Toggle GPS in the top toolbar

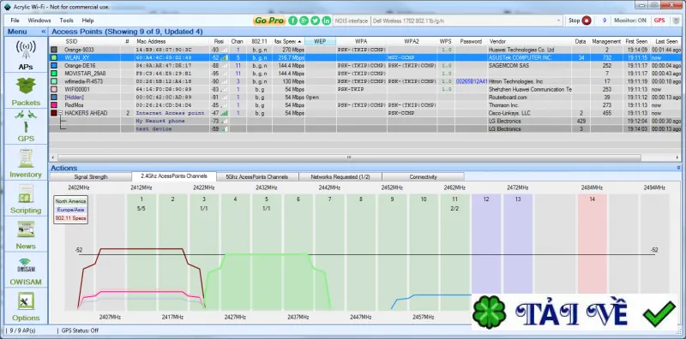tap(659, 21)
